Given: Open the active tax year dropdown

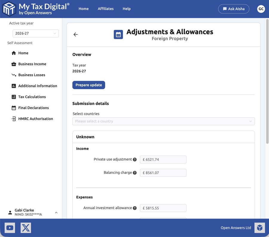Looking at the screenshot, I should pyautogui.click(x=36, y=33).
